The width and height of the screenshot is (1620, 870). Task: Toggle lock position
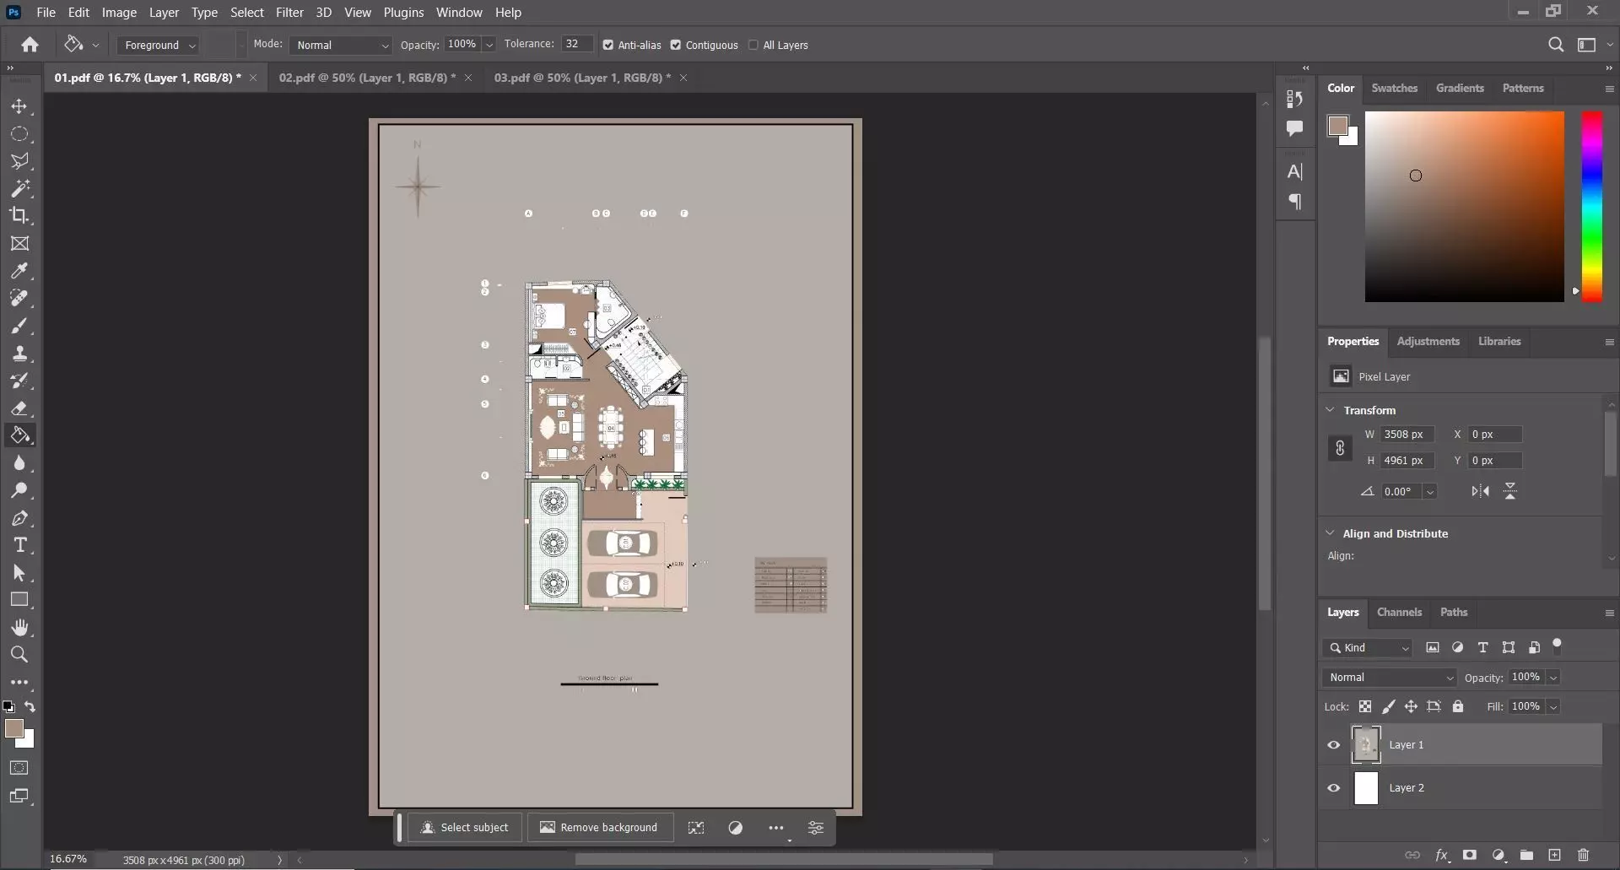(x=1411, y=706)
